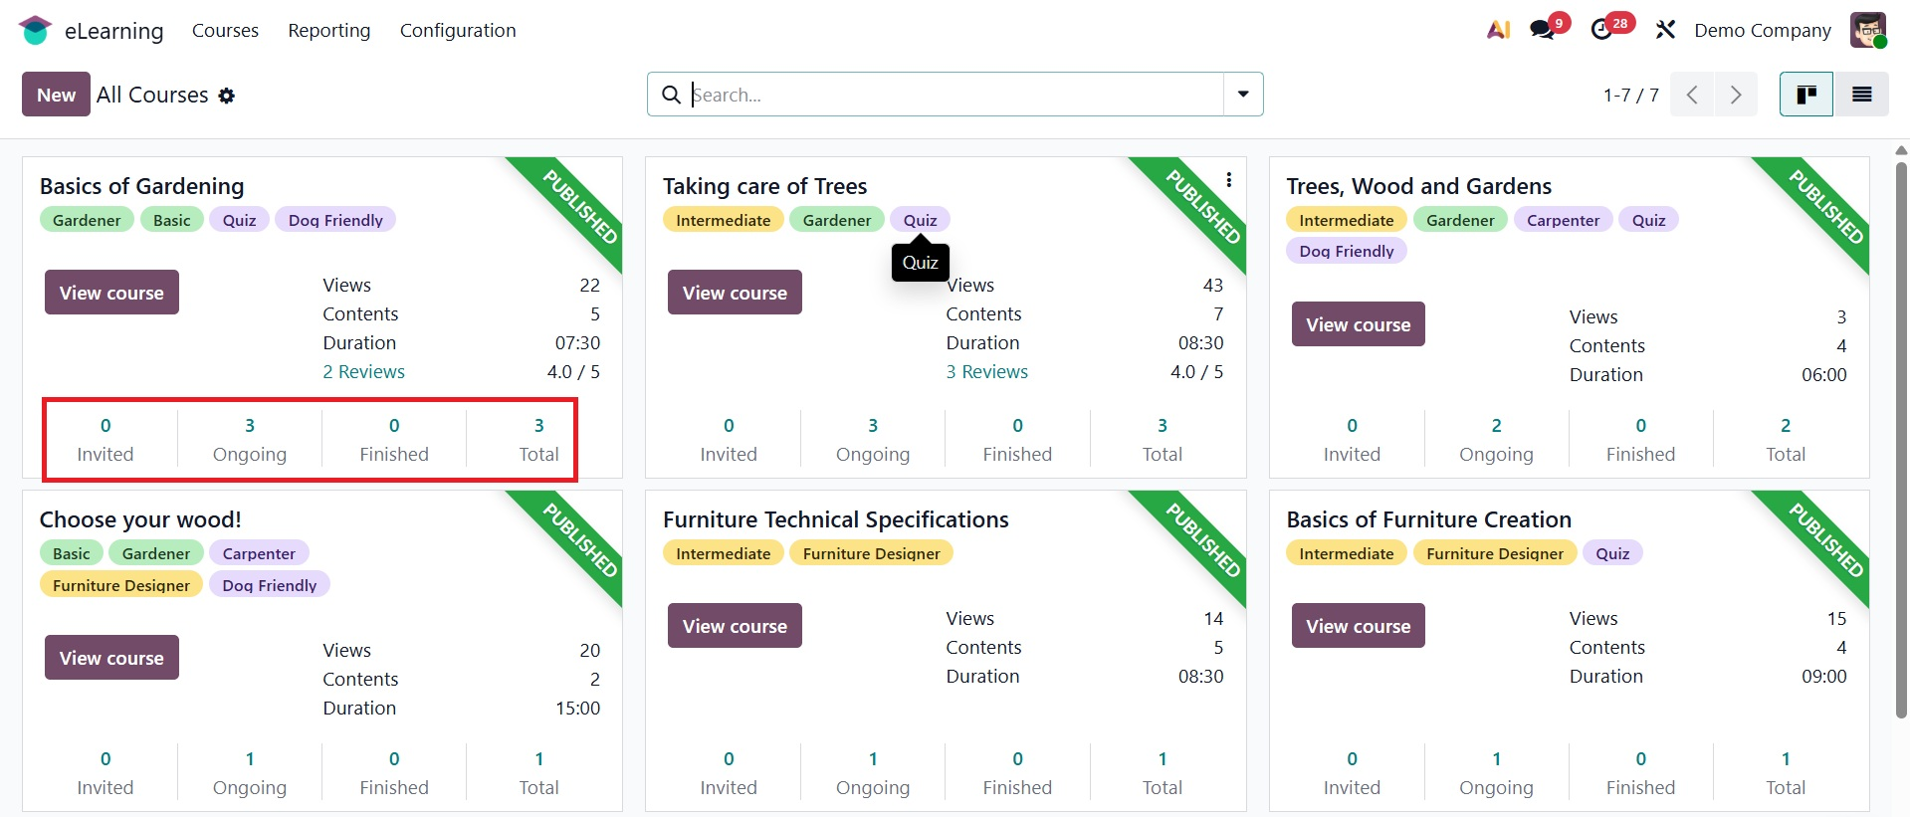
Task: Switch to Kanban view
Action: (1805, 95)
